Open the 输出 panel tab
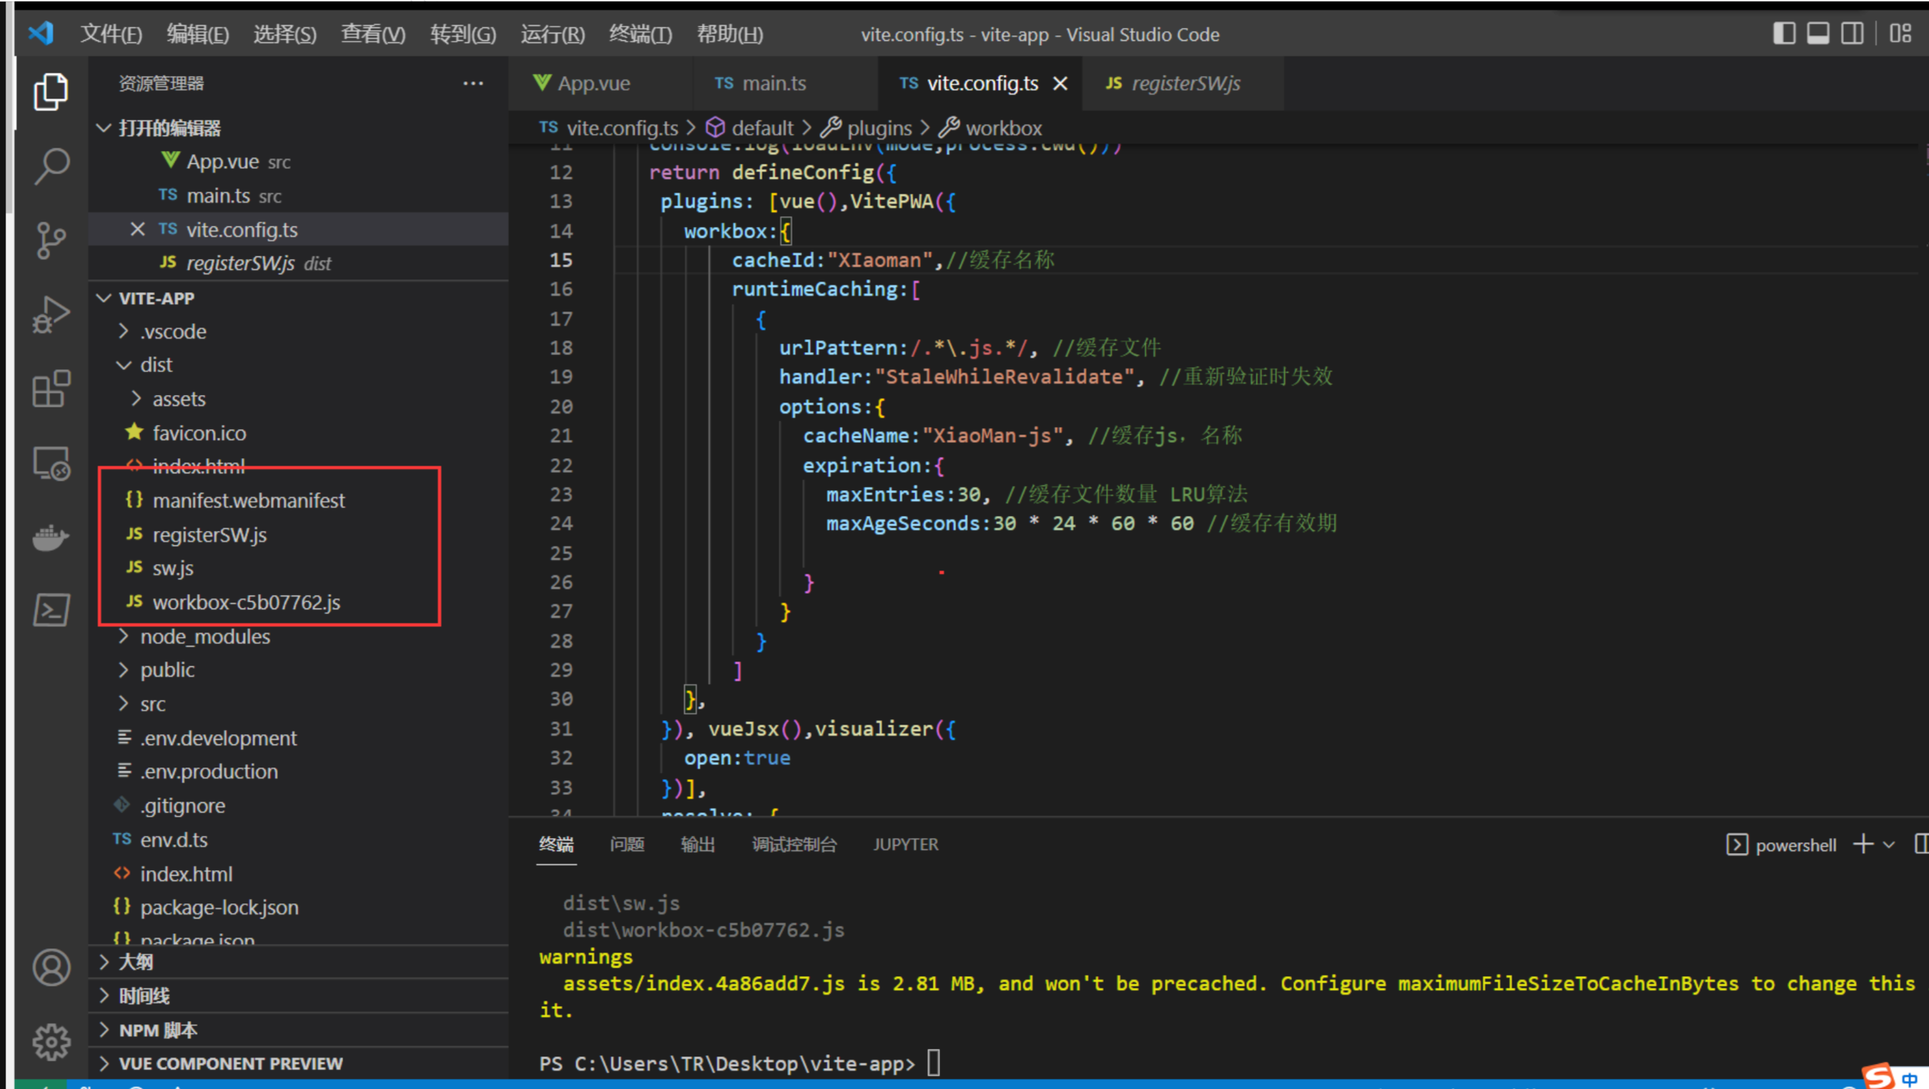 tap(697, 844)
